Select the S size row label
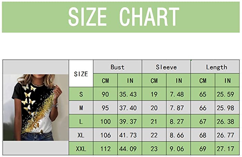The height and width of the screenshot is (157, 242). click(81, 94)
